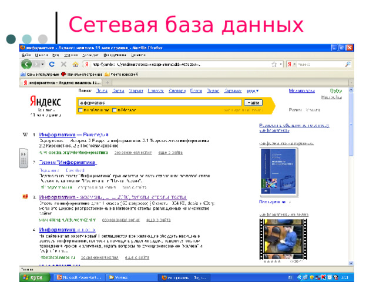
Task: Open result 3 Информатика - экзамены
Action: coord(113,197)
